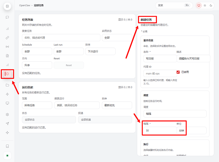The width and height of the screenshot is (219, 162).
Task: Click the paper plane sidebar icon
Action: [7, 123]
